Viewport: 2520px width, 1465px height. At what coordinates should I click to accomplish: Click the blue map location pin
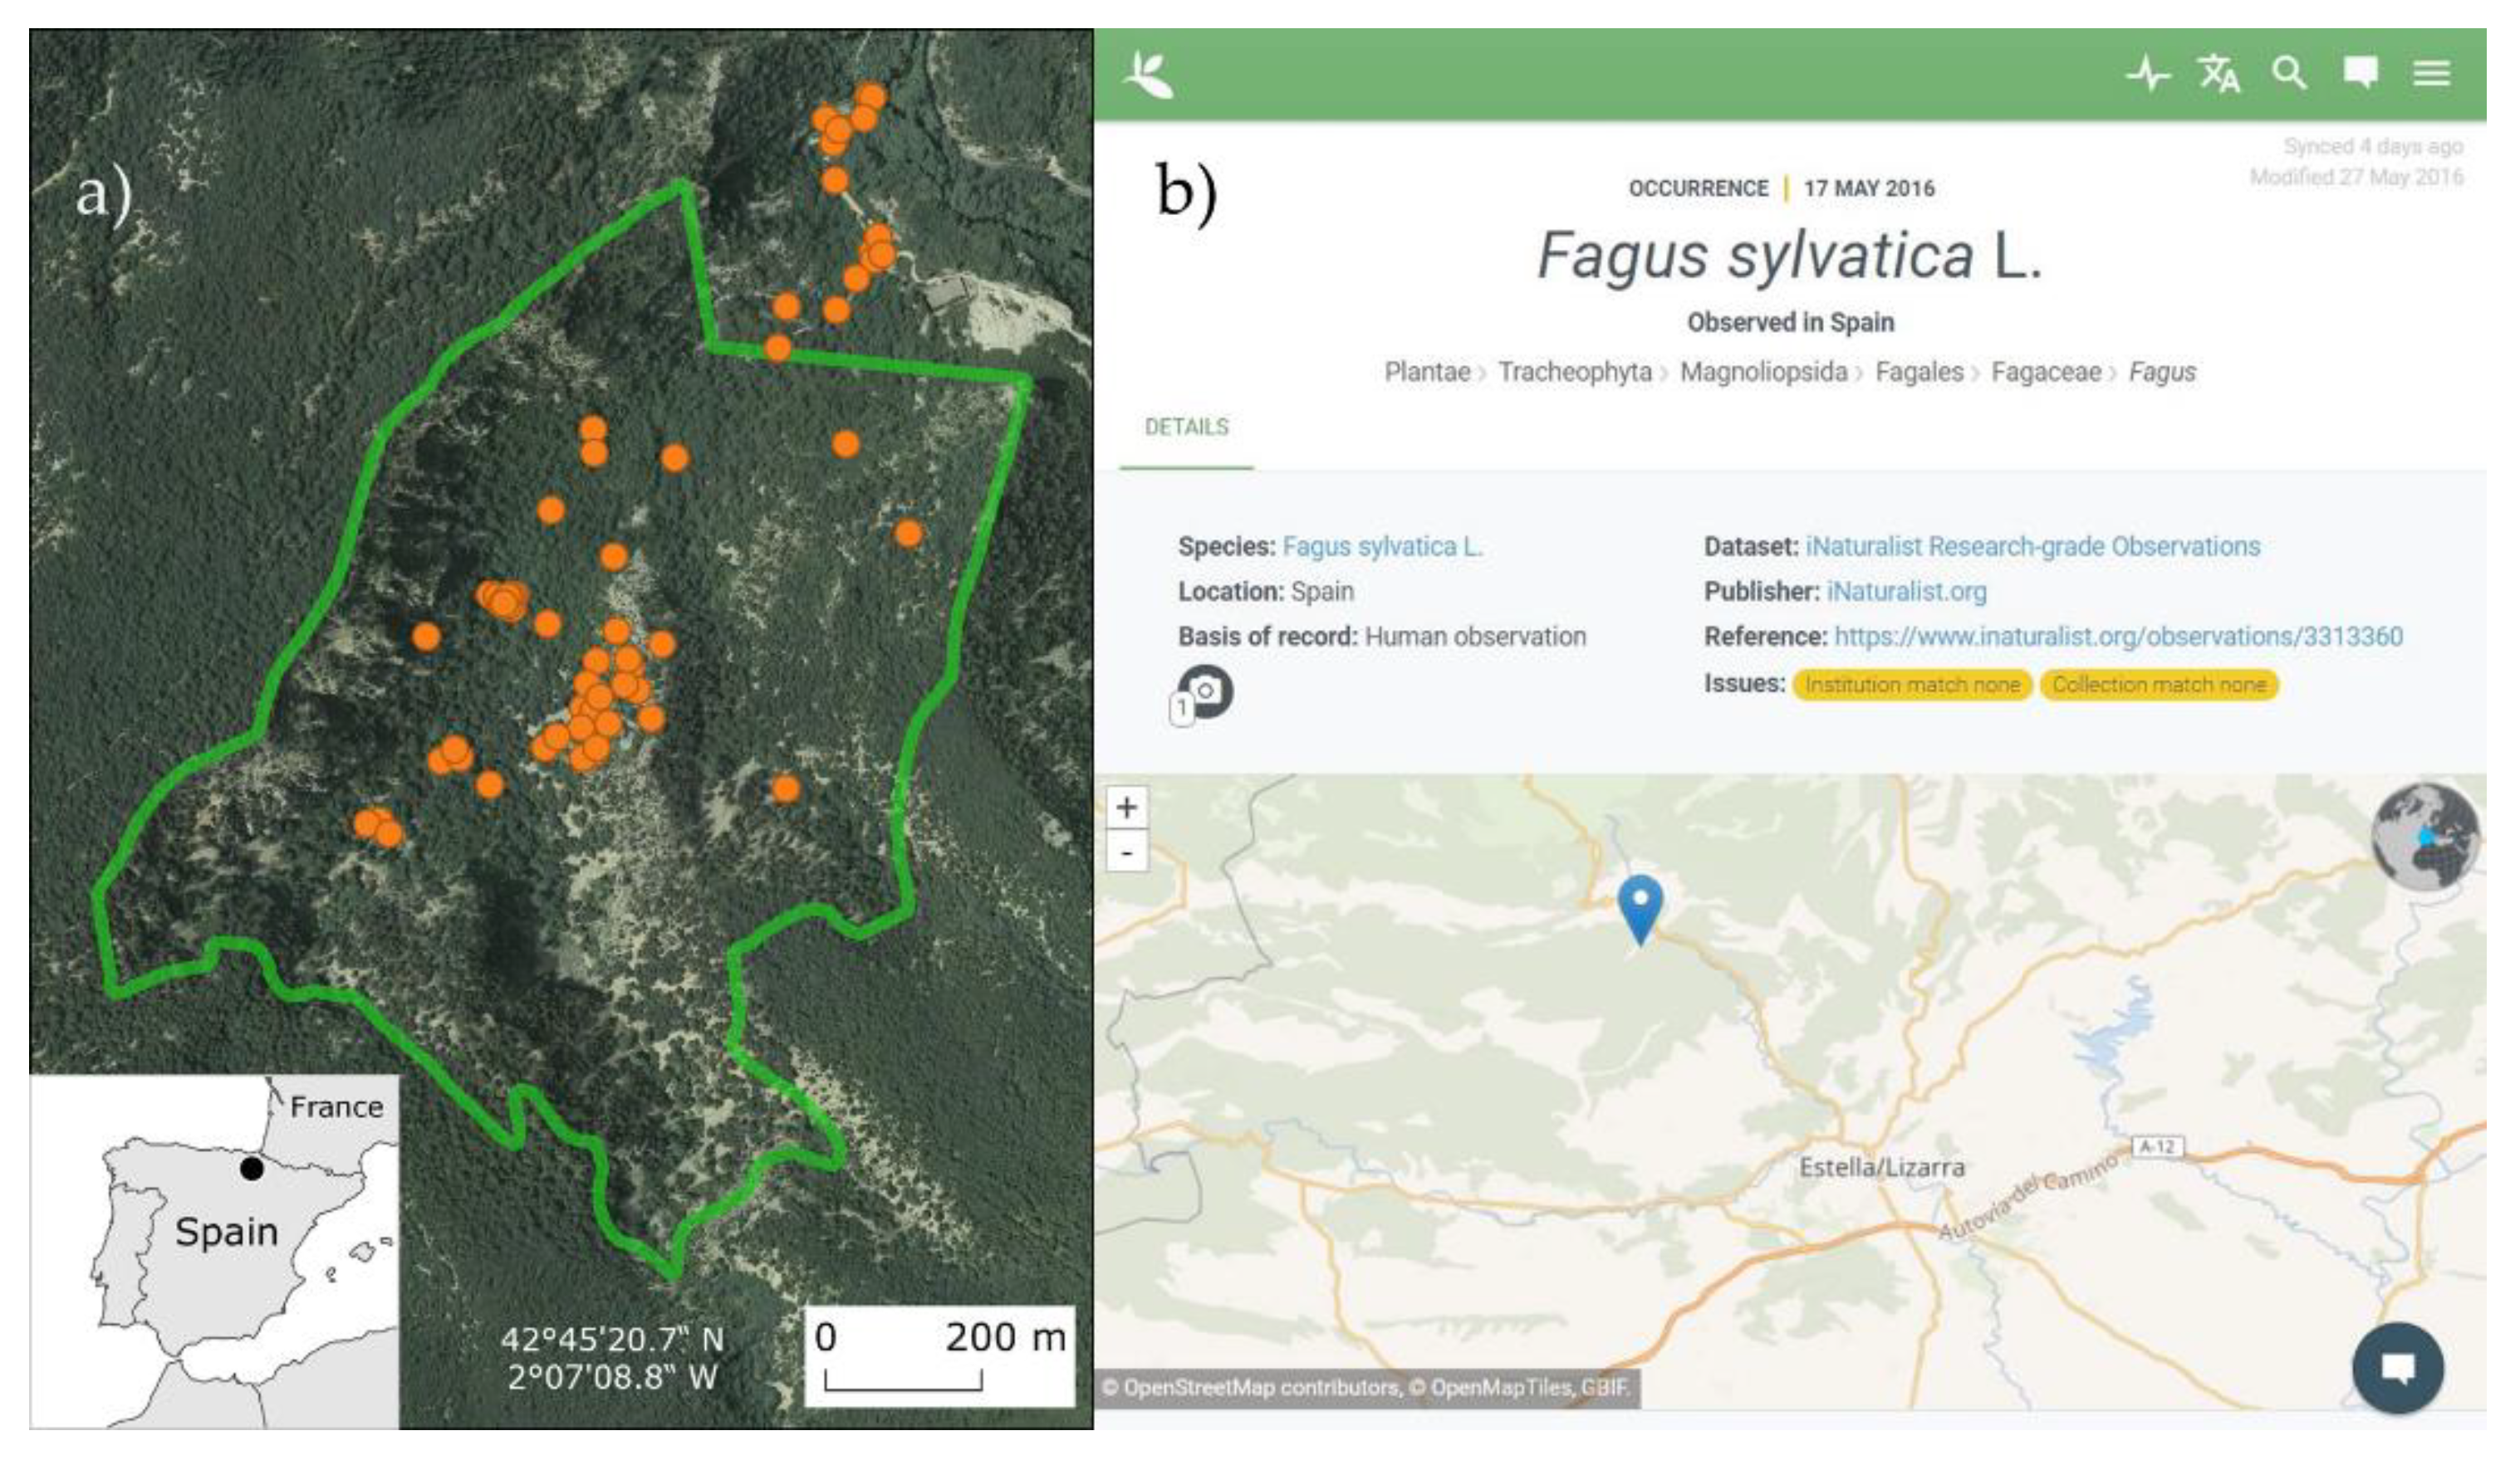pyautogui.click(x=1640, y=905)
